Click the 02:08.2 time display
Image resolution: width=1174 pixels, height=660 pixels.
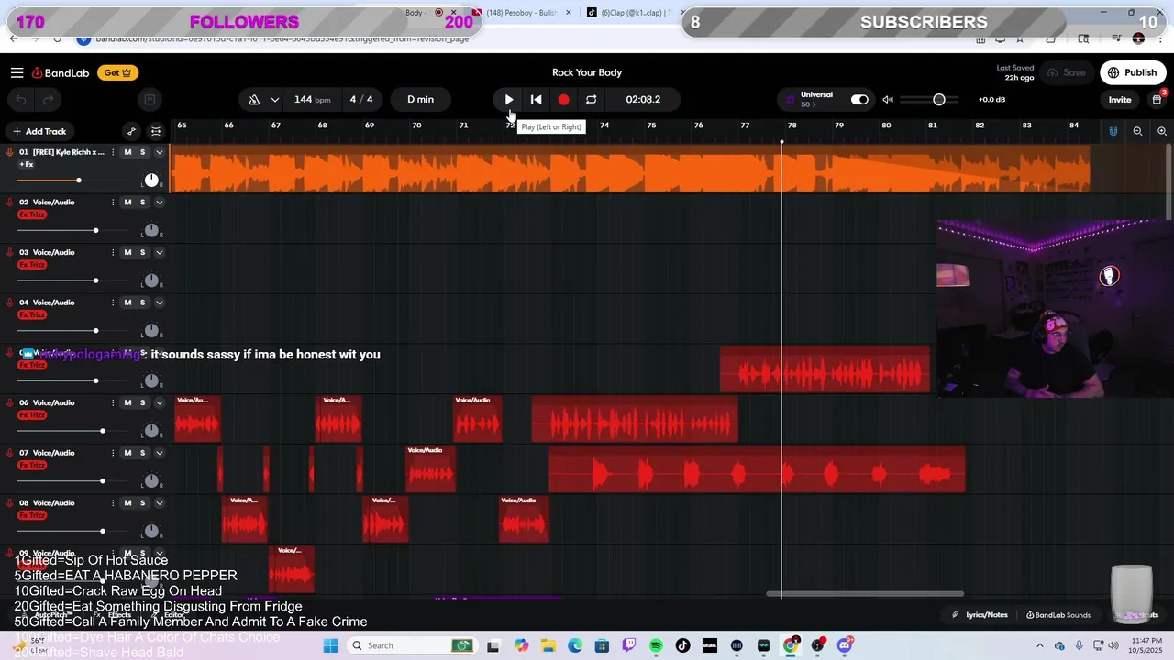click(x=643, y=99)
